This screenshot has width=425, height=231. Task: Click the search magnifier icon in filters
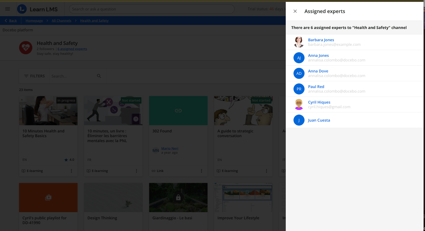click(99, 76)
